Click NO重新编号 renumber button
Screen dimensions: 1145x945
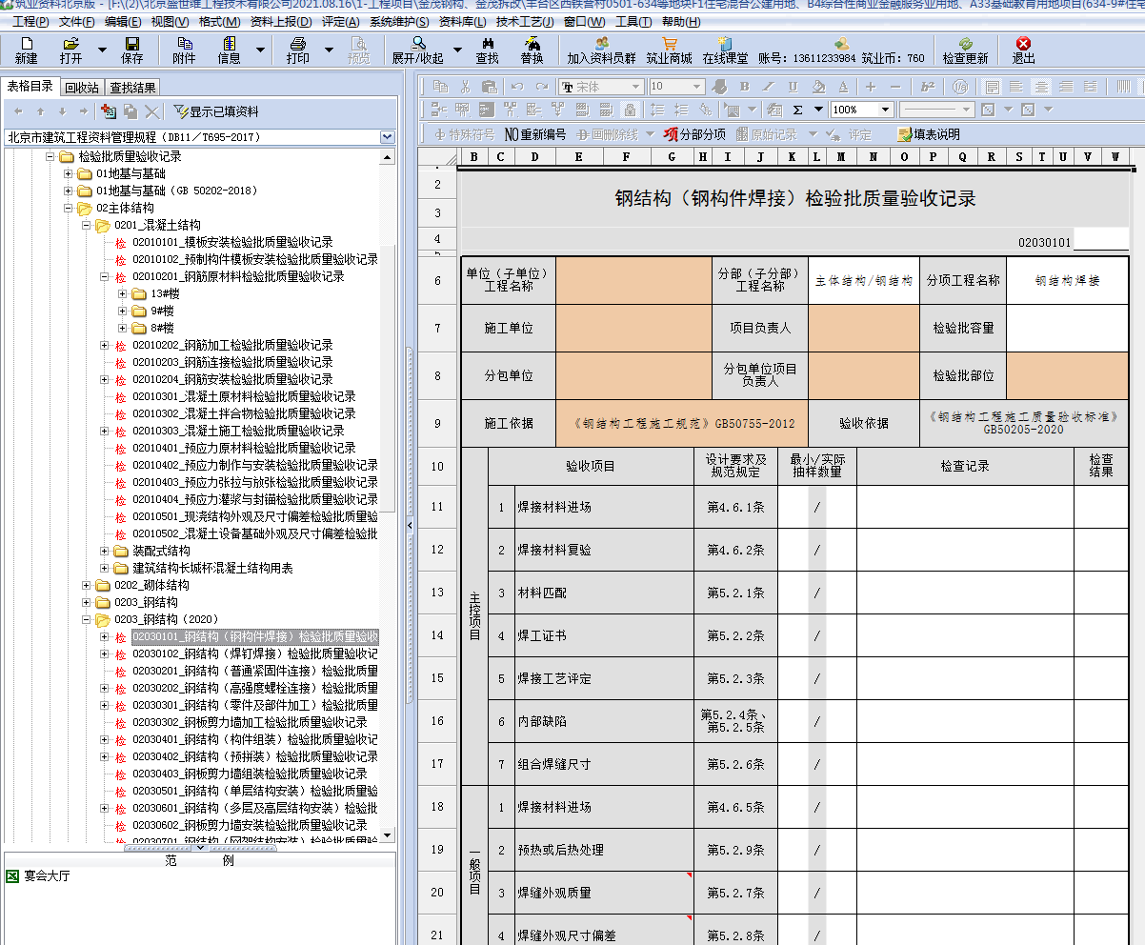(534, 134)
